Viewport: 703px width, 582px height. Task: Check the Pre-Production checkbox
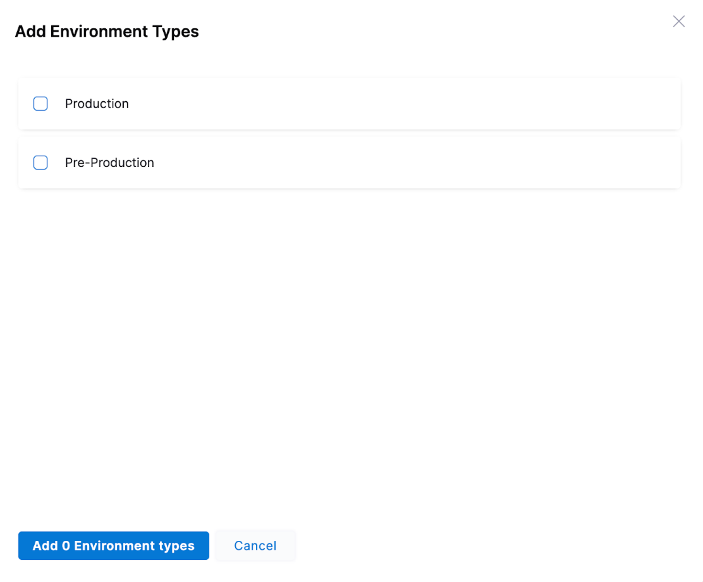40,163
